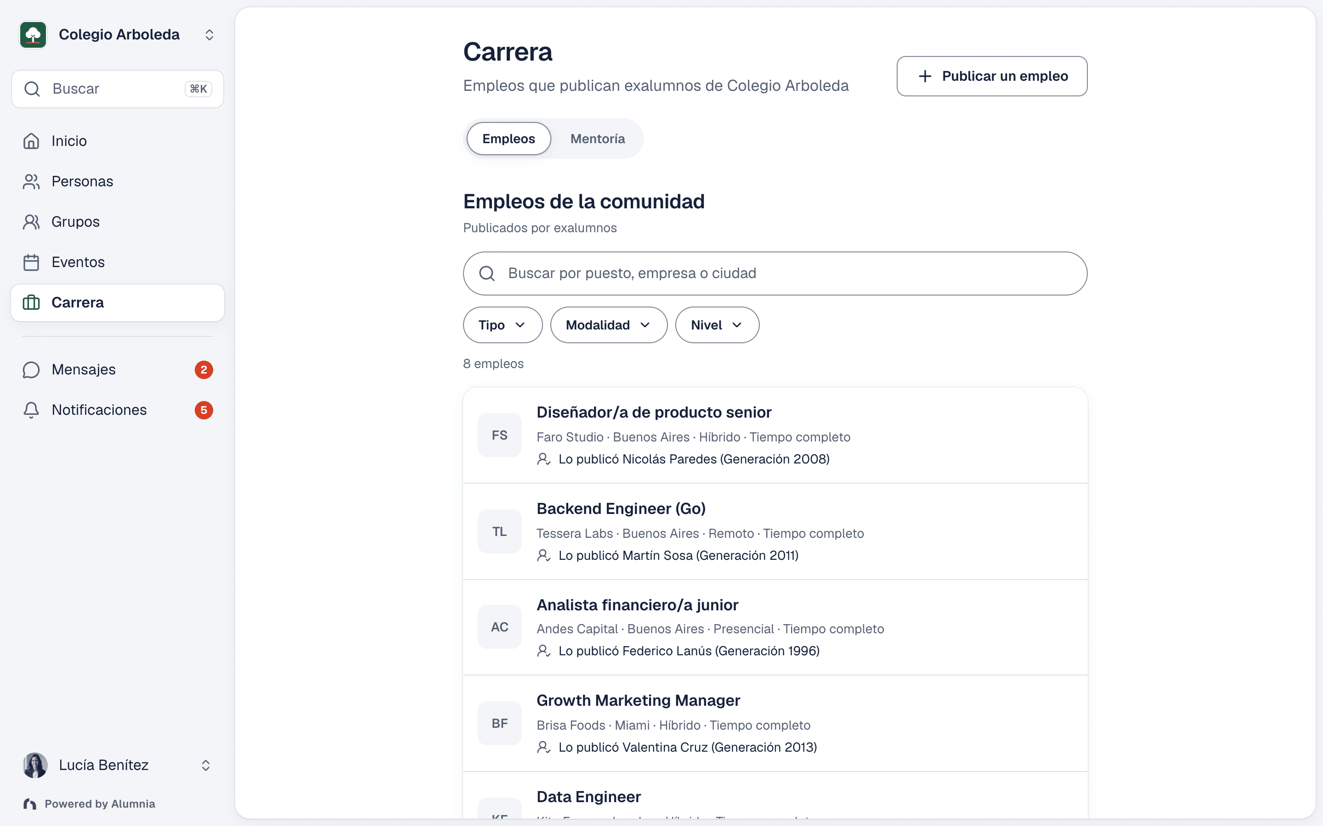Open Analista financiero/a junior listing
1323x826 pixels.
coord(775,628)
